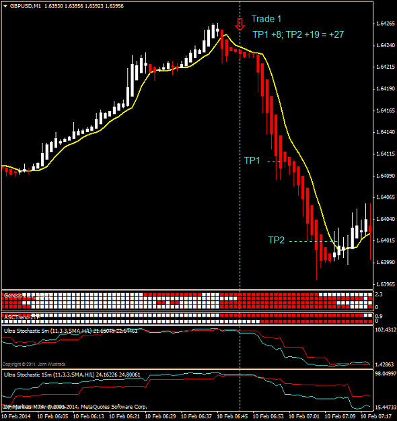Viewport: 397px width, 421px height.
Task: Click the '10 Feb 06:21' time label
Action: click(124, 416)
